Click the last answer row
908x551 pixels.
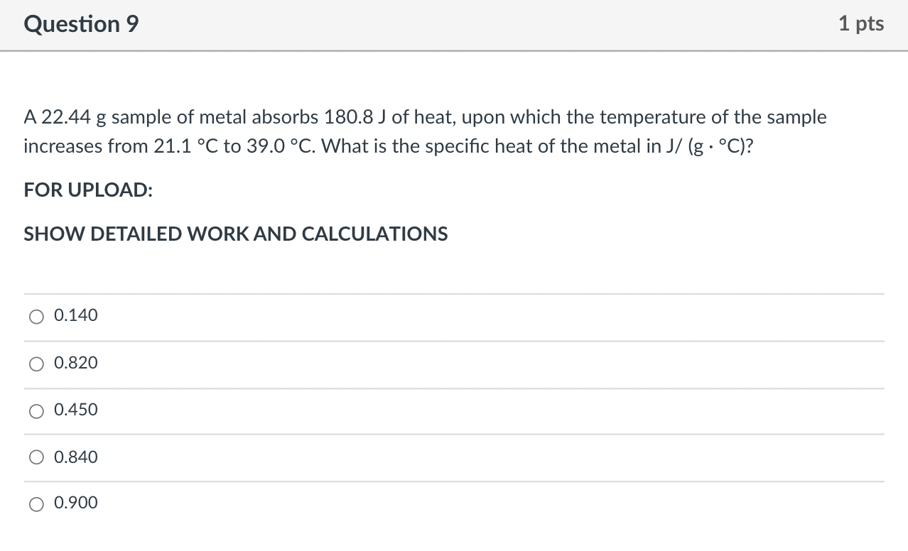point(454,503)
